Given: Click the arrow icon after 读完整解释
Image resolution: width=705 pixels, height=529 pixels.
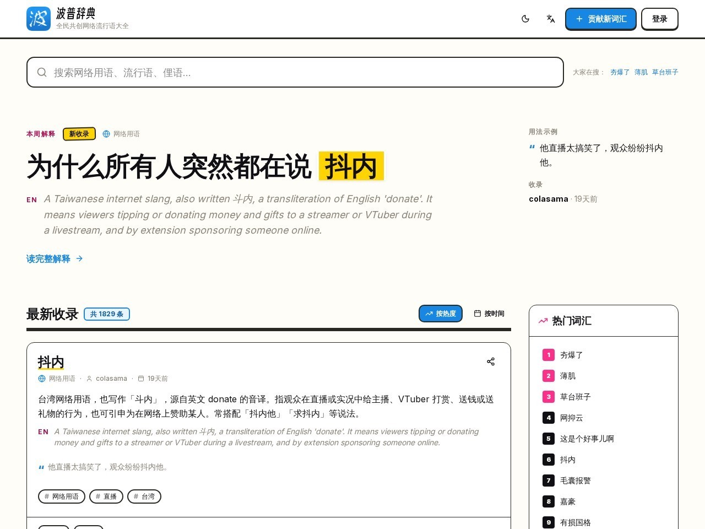Looking at the screenshot, I should click(79, 258).
